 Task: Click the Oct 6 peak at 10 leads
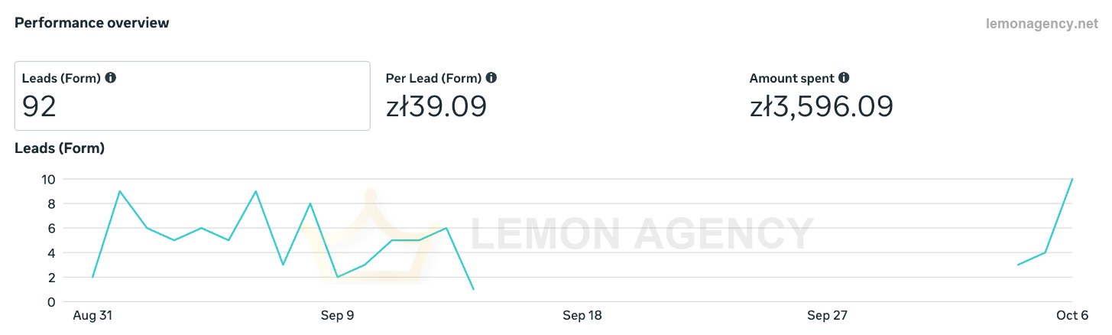(1072, 179)
